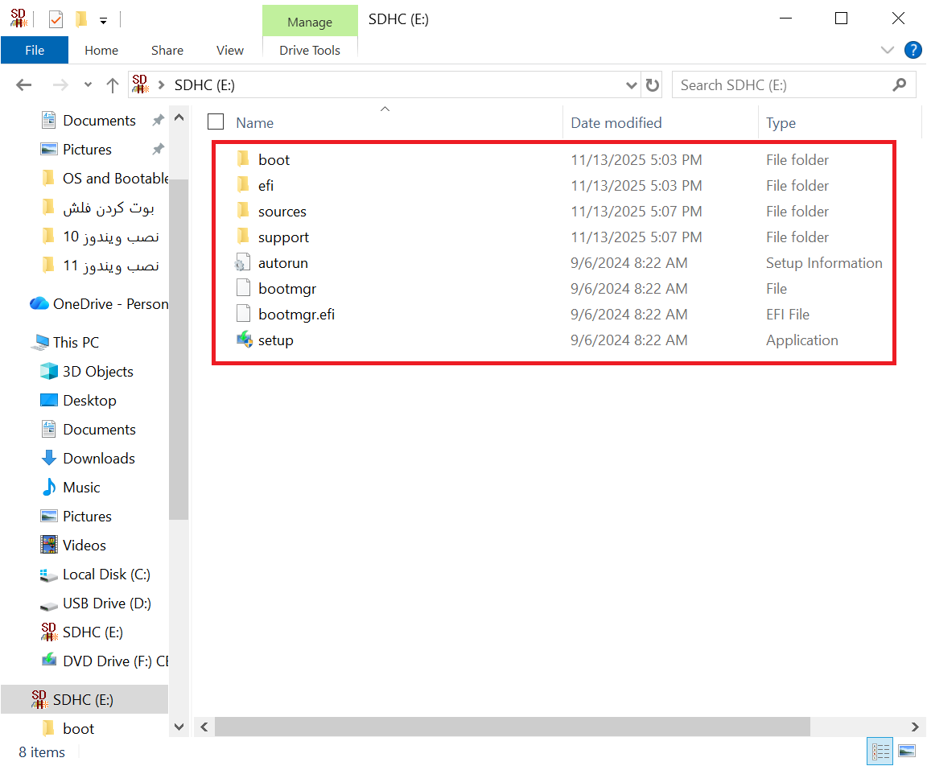Go up one folder level arrow
927x766 pixels.
113,85
